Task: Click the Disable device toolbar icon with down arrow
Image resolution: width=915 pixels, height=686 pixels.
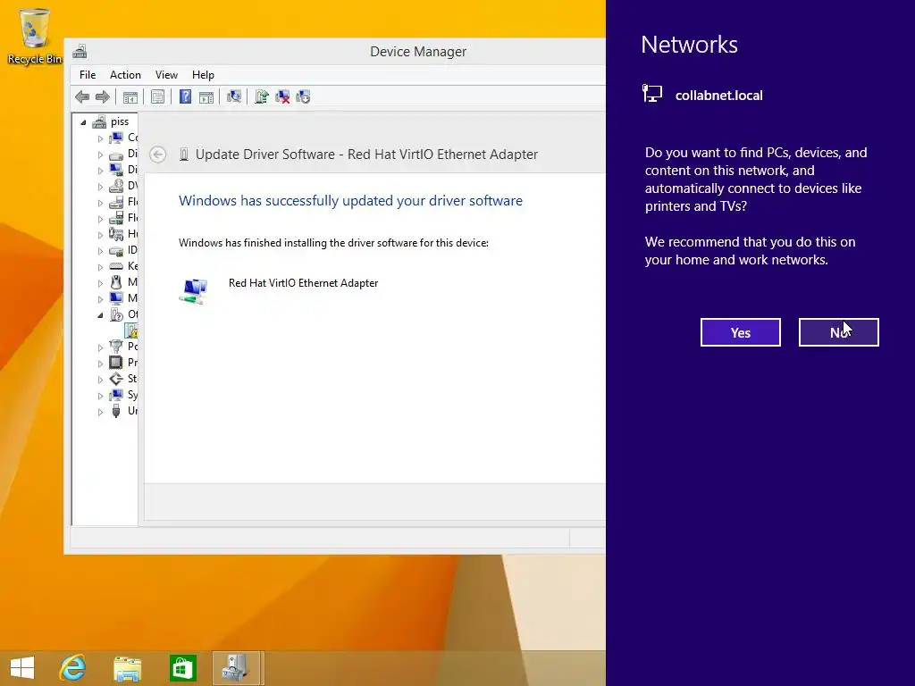Action: pyautogui.click(x=303, y=96)
